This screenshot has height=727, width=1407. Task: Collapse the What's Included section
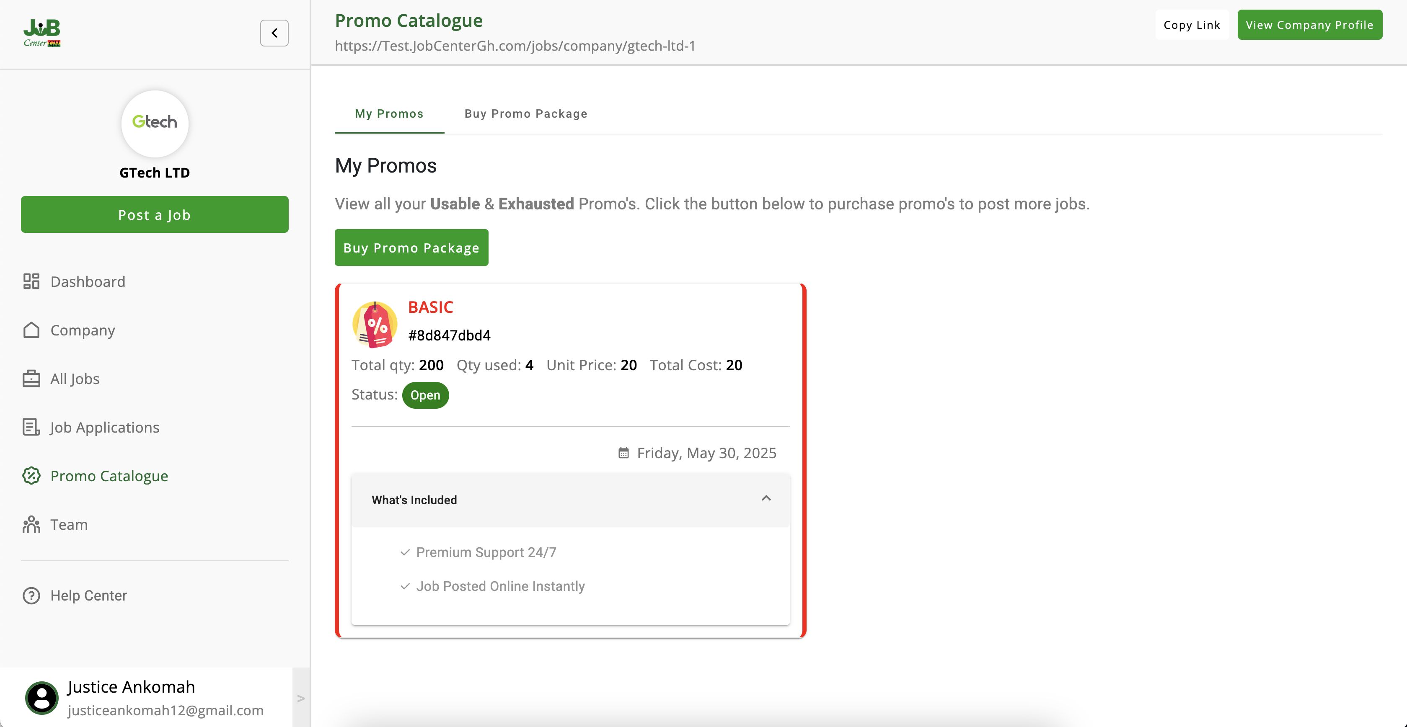click(x=766, y=498)
